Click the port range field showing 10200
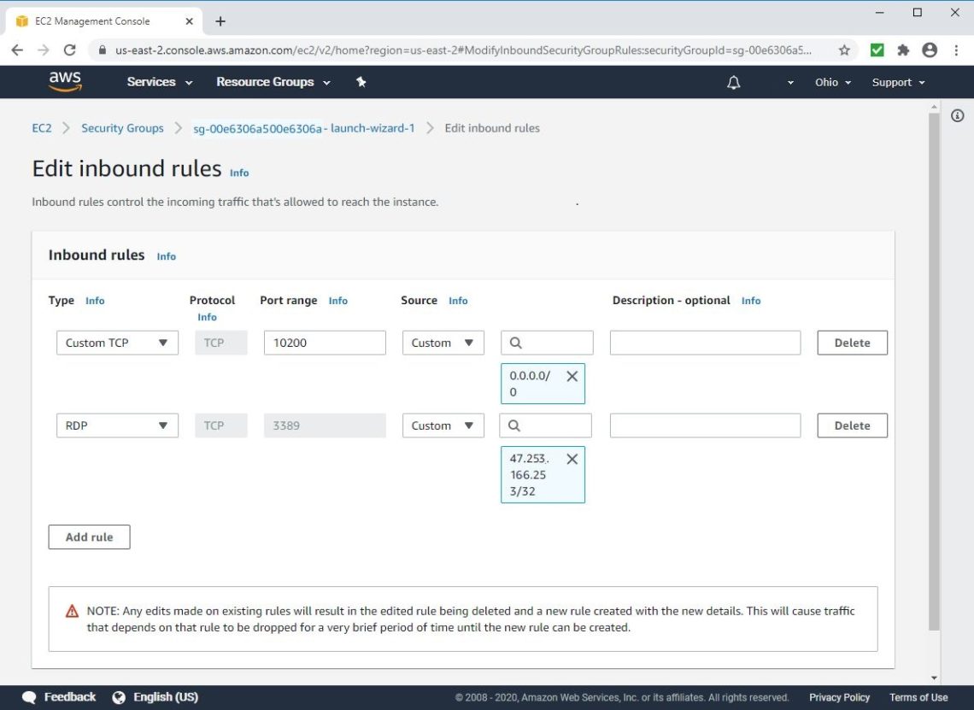Screen dimensions: 974x710 pos(325,343)
